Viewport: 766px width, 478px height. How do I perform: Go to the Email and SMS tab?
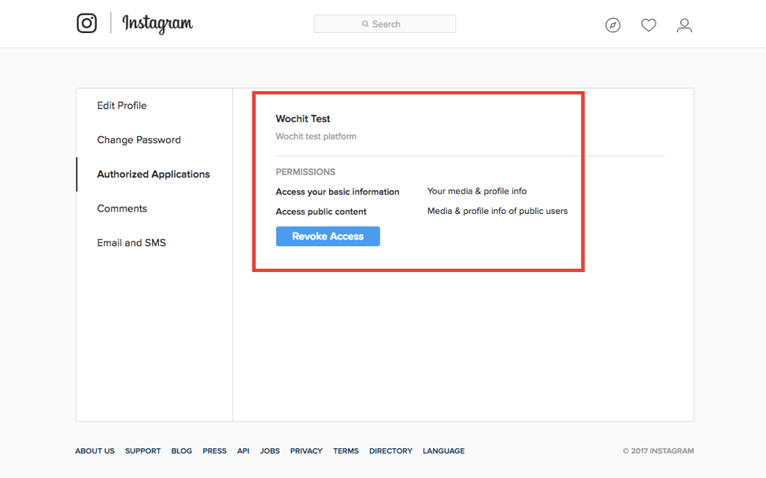(x=131, y=242)
